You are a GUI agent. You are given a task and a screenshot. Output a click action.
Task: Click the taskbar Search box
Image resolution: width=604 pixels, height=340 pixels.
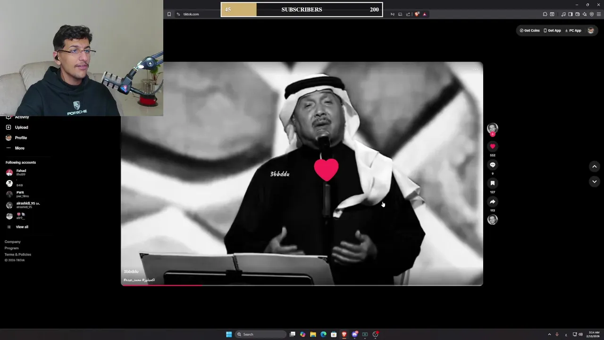coord(260,334)
